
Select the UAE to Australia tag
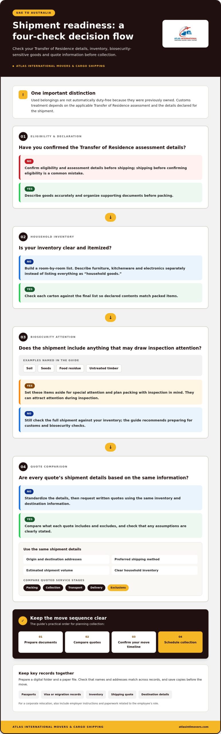[x=34, y=13]
